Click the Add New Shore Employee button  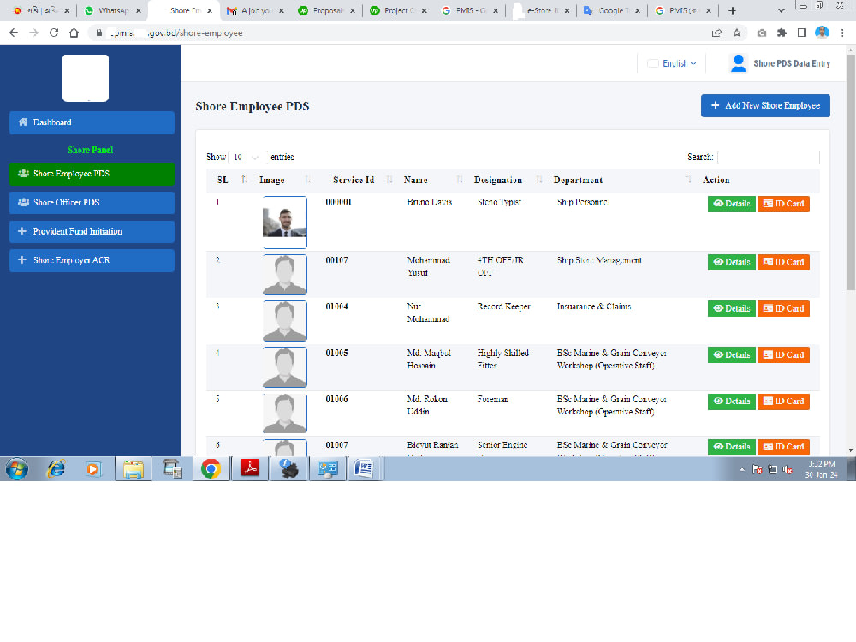tap(764, 105)
